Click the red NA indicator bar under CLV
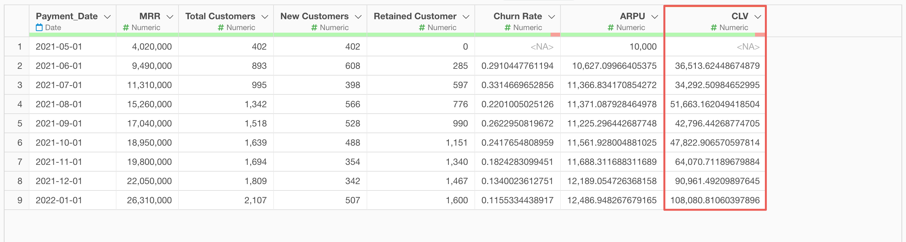 (x=760, y=35)
